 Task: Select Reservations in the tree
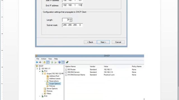(54, 81)
